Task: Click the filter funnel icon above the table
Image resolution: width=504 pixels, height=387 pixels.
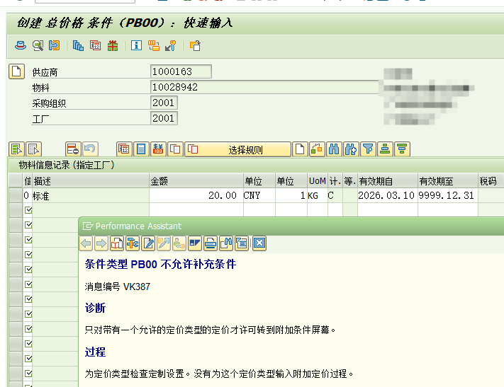Action: click(368, 149)
